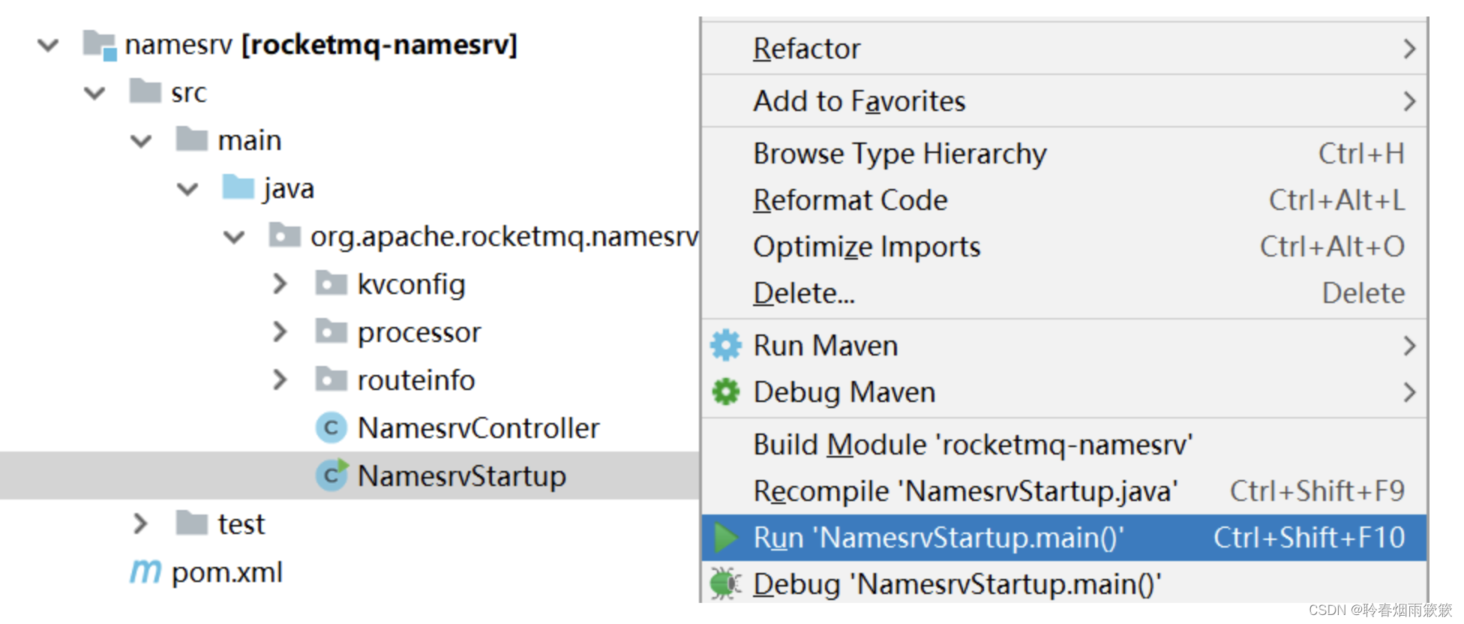The width and height of the screenshot is (1464, 624).
Task: Select the kvconfig label
Action: point(411,285)
